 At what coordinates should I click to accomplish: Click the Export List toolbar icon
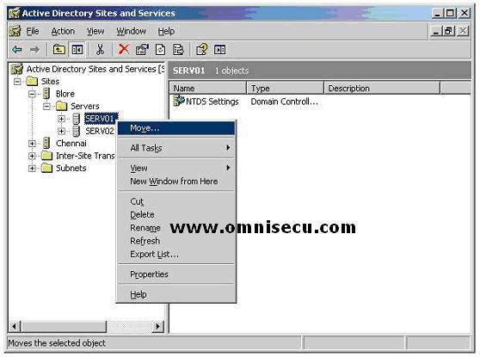point(178,49)
